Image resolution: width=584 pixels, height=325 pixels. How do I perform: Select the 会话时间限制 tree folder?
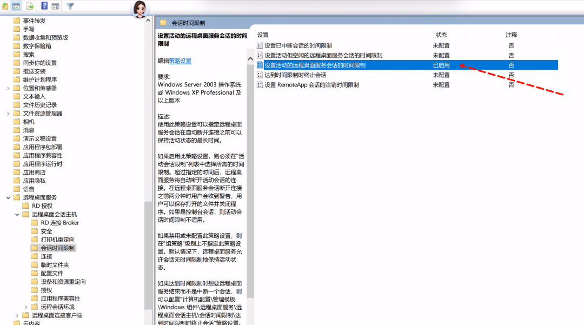click(x=57, y=248)
